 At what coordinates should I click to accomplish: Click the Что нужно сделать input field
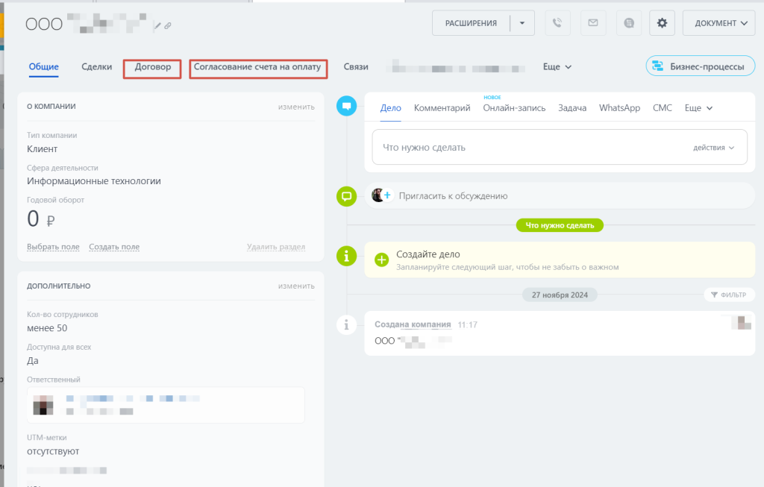click(522, 148)
